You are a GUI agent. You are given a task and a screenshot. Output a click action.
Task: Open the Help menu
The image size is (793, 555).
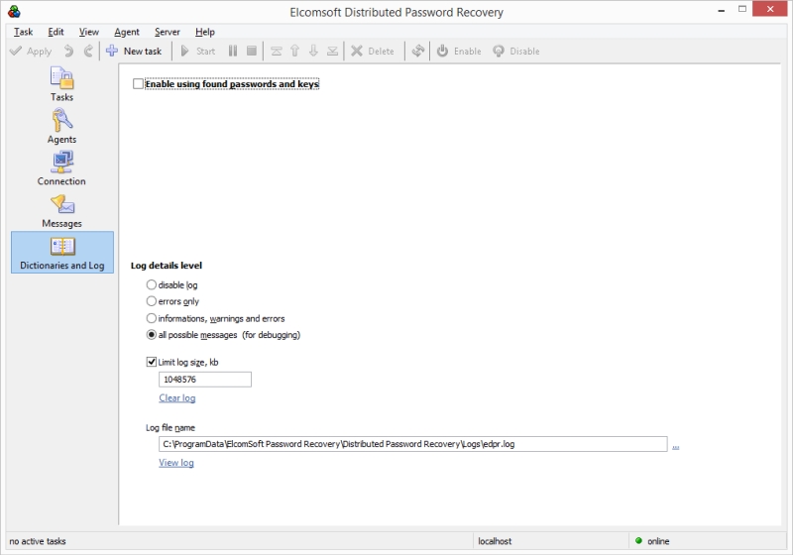point(205,32)
